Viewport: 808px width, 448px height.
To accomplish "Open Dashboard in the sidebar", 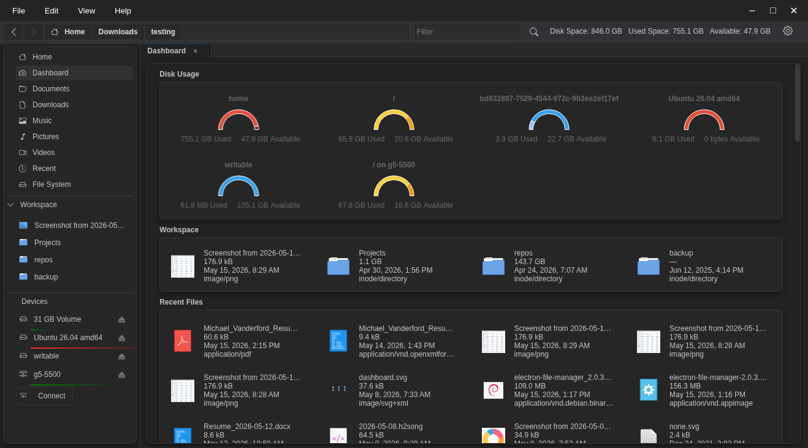I will click(x=74, y=73).
